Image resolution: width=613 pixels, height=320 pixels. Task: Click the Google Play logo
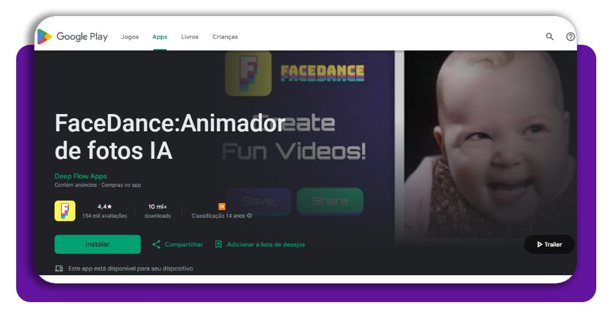[x=72, y=36]
